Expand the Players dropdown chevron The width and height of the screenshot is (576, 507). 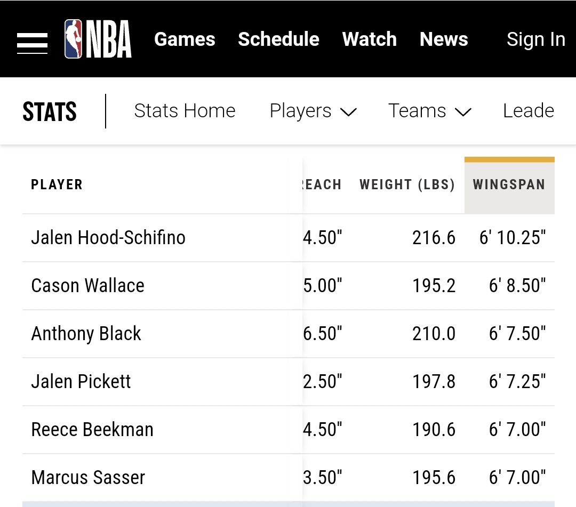[348, 112]
